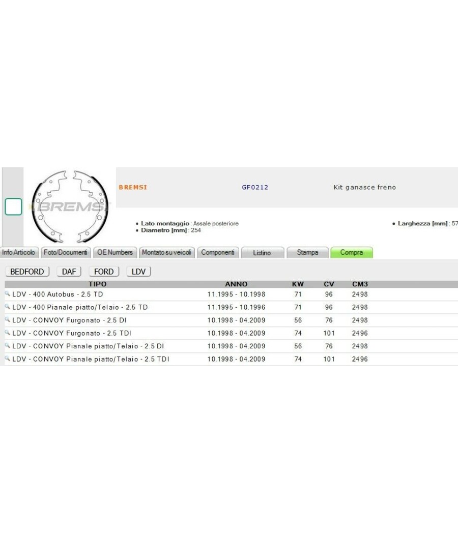Viewport: 458px width, 534px height.
Task: Click Lato montaggio Assale posteriore text
Action: coord(189,223)
